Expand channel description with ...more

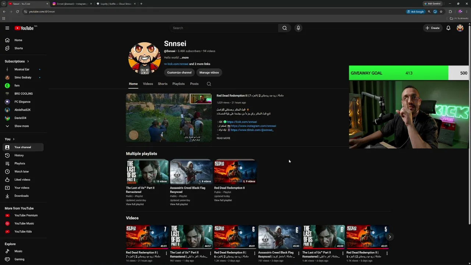[x=184, y=58]
